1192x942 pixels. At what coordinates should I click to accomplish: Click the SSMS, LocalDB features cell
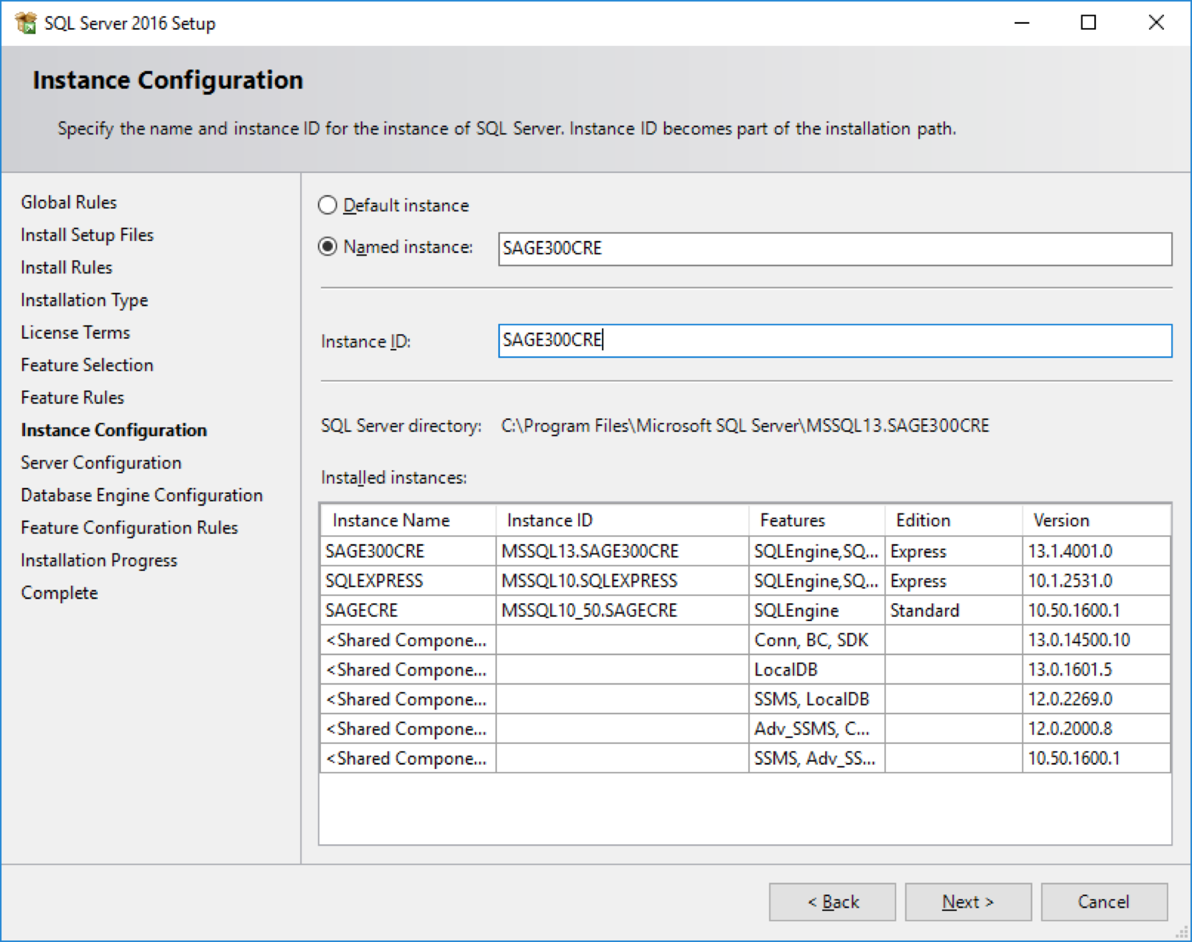coord(817,699)
